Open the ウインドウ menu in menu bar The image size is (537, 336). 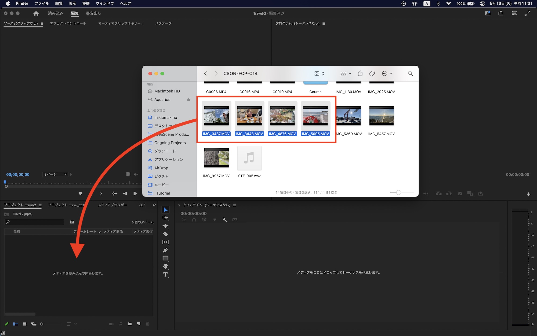coord(105,3)
